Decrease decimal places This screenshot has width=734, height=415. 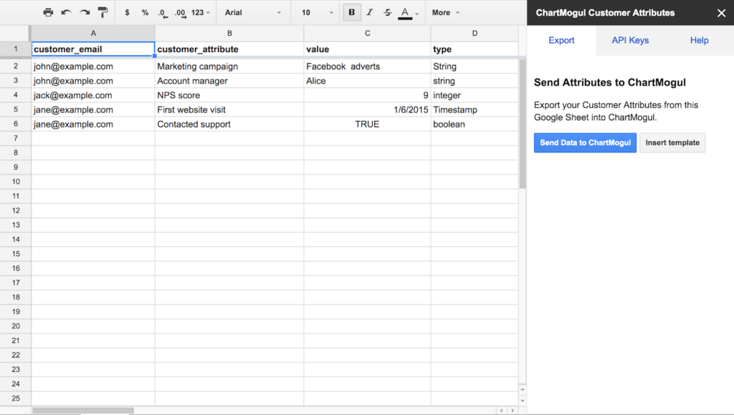click(x=163, y=13)
